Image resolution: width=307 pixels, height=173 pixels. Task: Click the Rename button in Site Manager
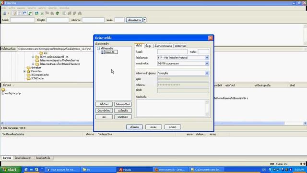pyautogui.click(x=123, y=111)
